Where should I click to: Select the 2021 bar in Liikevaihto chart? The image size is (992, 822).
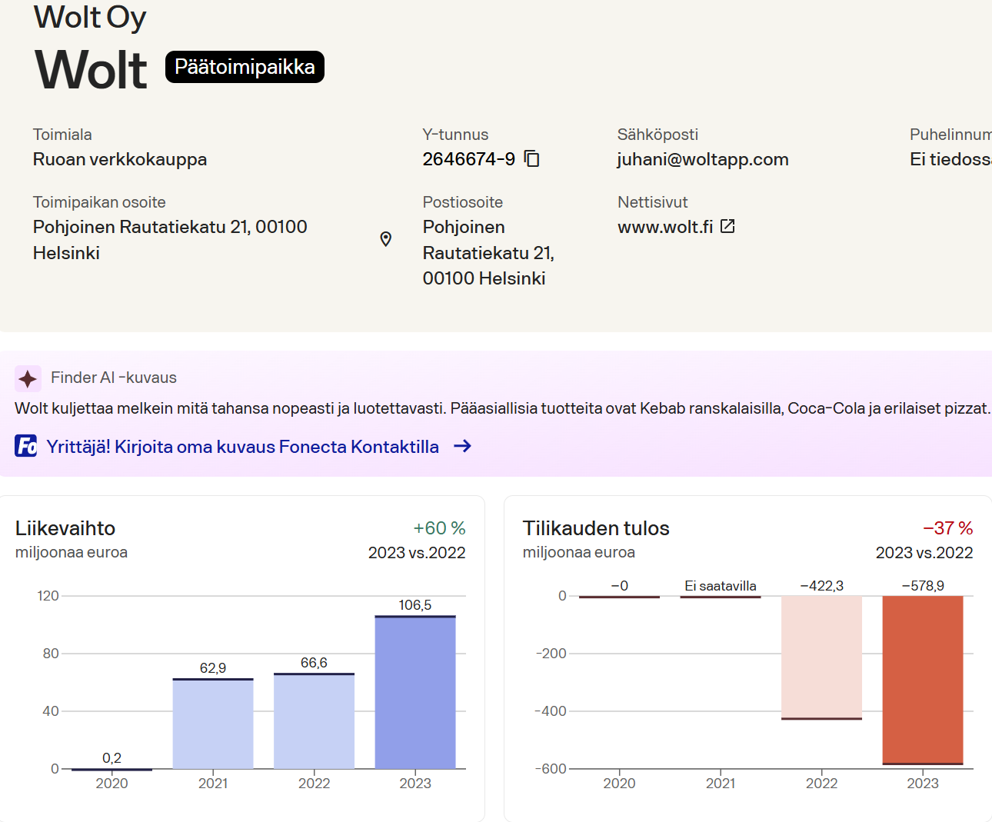(x=213, y=724)
